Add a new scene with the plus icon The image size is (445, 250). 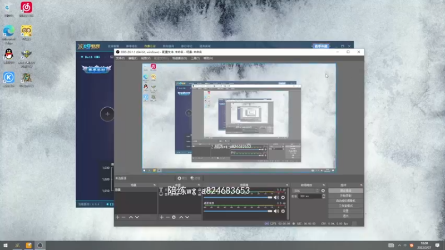point(117,217)
